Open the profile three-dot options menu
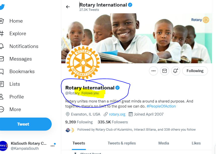The width and height of the screenshot is (216, 154). pos(153,71)
